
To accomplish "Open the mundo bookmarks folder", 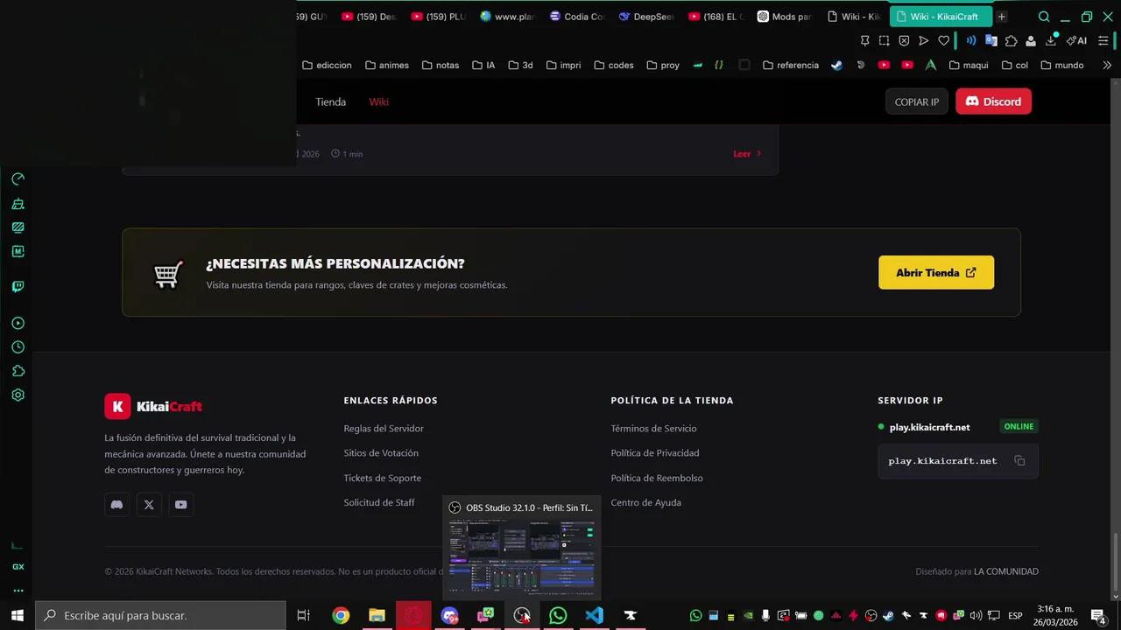I will point(1062,65).
